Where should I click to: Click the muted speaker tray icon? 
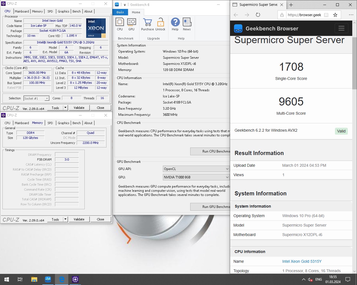(x=310, y=279)
